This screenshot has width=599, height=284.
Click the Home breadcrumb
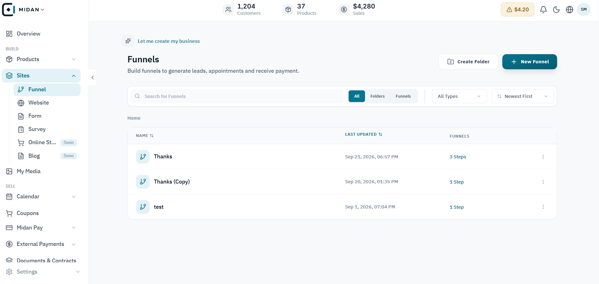pos(134,118)
